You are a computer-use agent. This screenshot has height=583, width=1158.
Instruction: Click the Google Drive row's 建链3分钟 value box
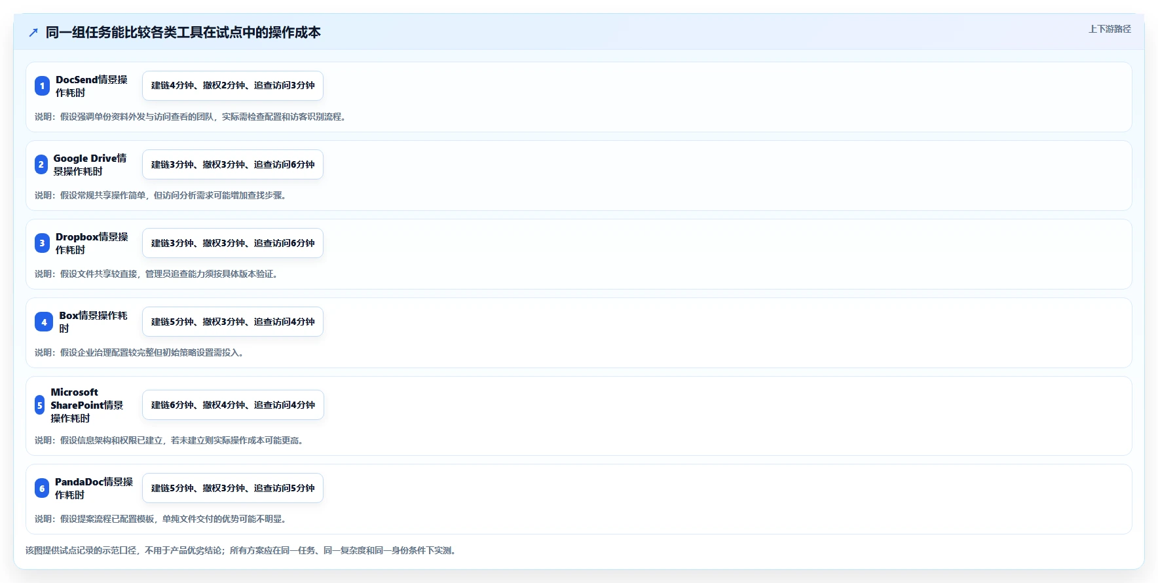tap(233, 164)
